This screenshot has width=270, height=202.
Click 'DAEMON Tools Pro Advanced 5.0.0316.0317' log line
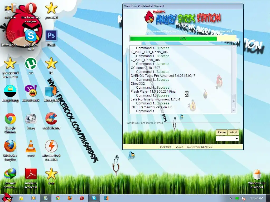(x=163, y=76)
